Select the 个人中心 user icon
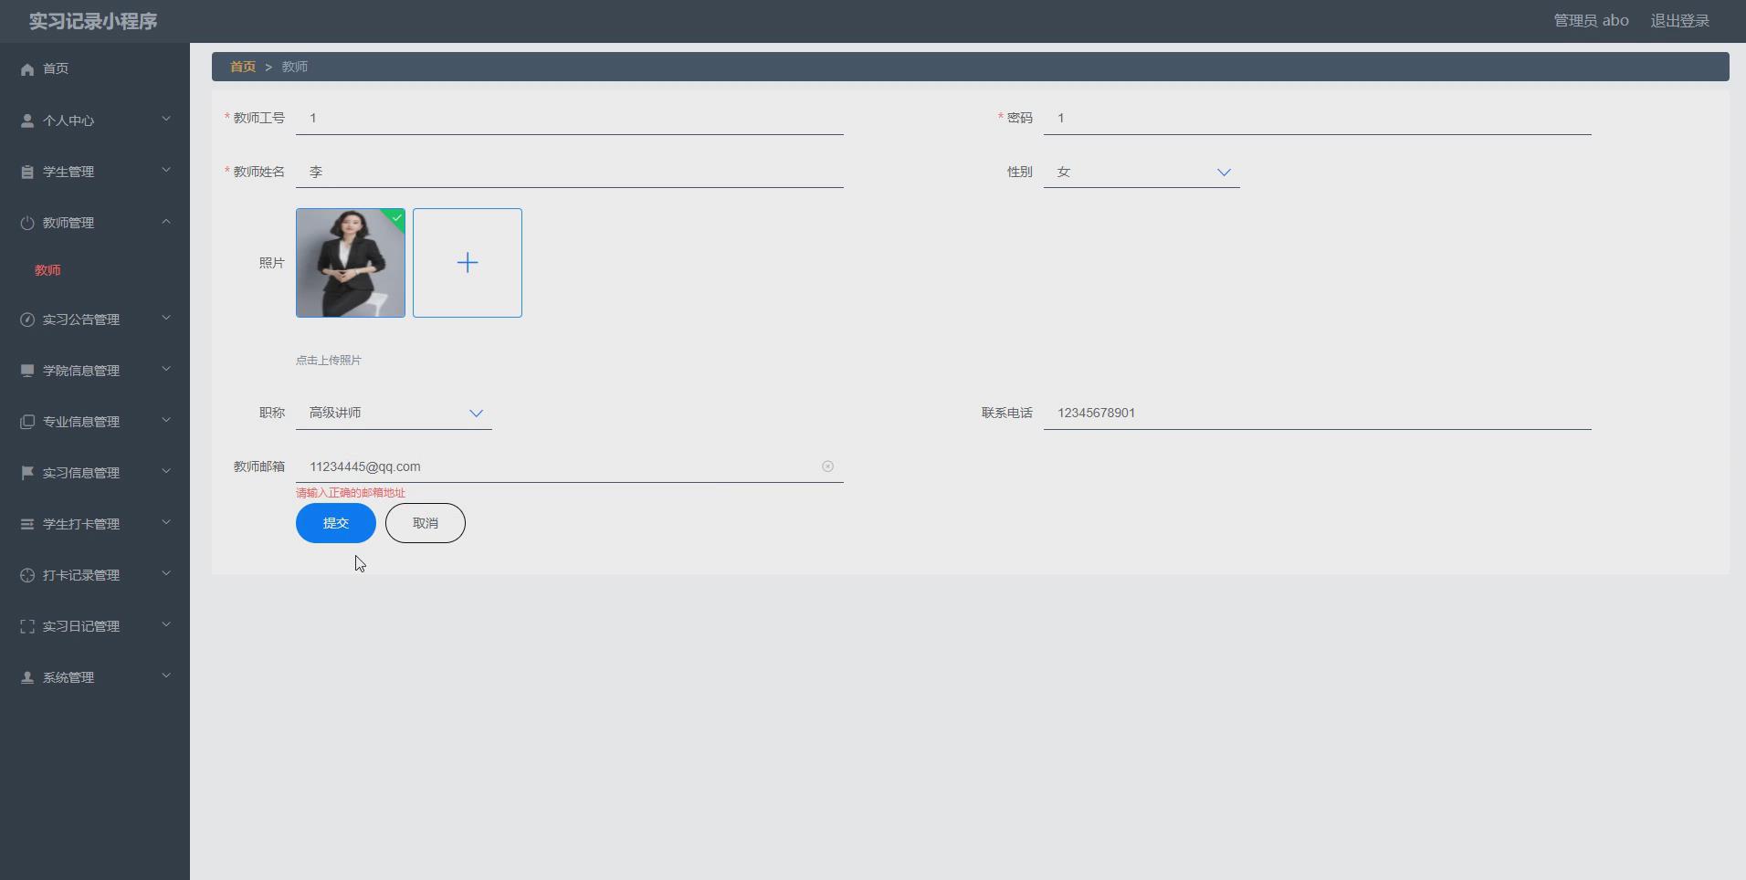1746x880 pixels. pos(26,120)
